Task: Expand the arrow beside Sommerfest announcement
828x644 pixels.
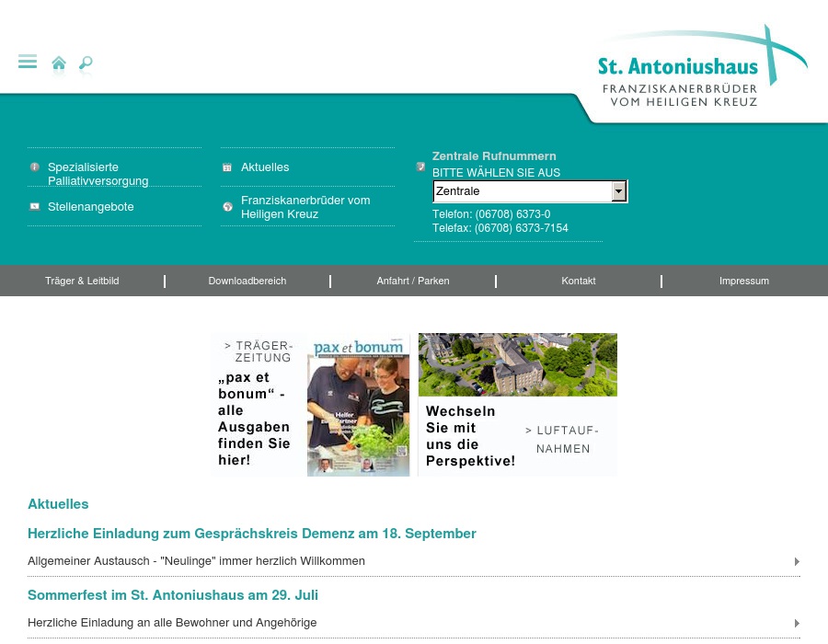Action: 797,623
